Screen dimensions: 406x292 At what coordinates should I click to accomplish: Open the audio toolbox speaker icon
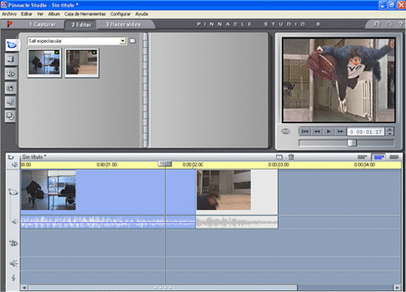(x=15, y=165)
